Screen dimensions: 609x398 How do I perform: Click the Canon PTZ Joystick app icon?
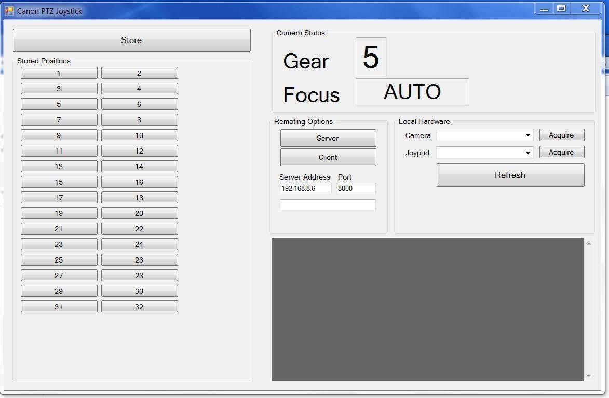(9, 11)
